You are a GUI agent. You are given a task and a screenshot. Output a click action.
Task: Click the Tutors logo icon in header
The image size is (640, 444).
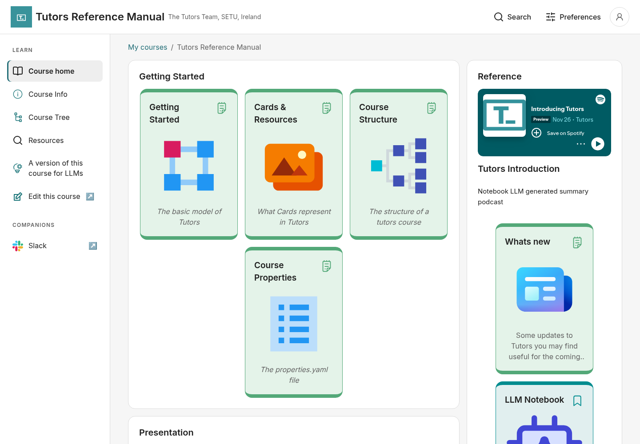click(x=21, y=17)
